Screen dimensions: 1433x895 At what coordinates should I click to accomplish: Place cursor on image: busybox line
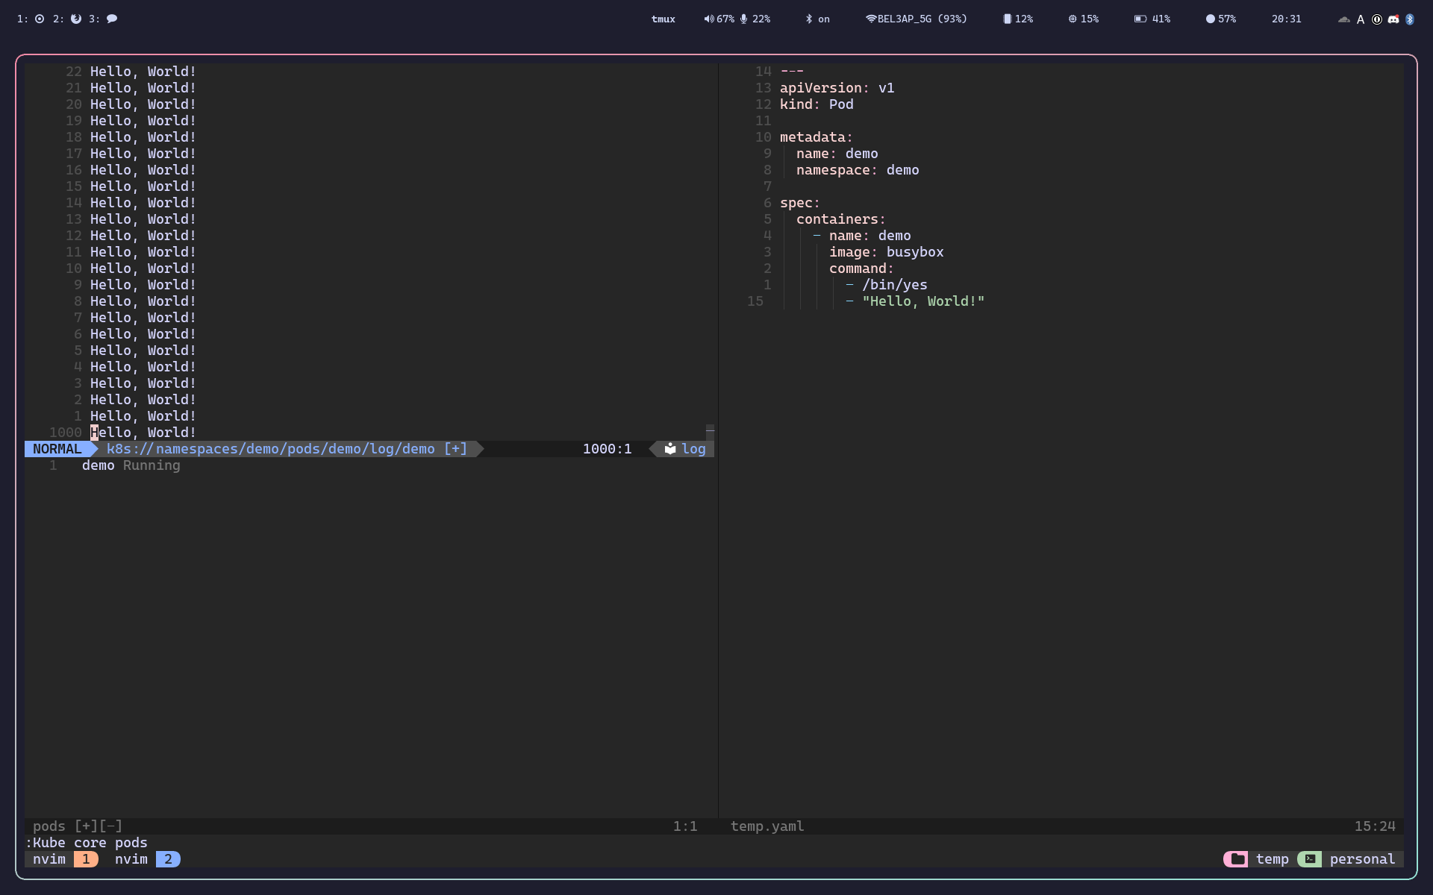(x=886, y=252)
